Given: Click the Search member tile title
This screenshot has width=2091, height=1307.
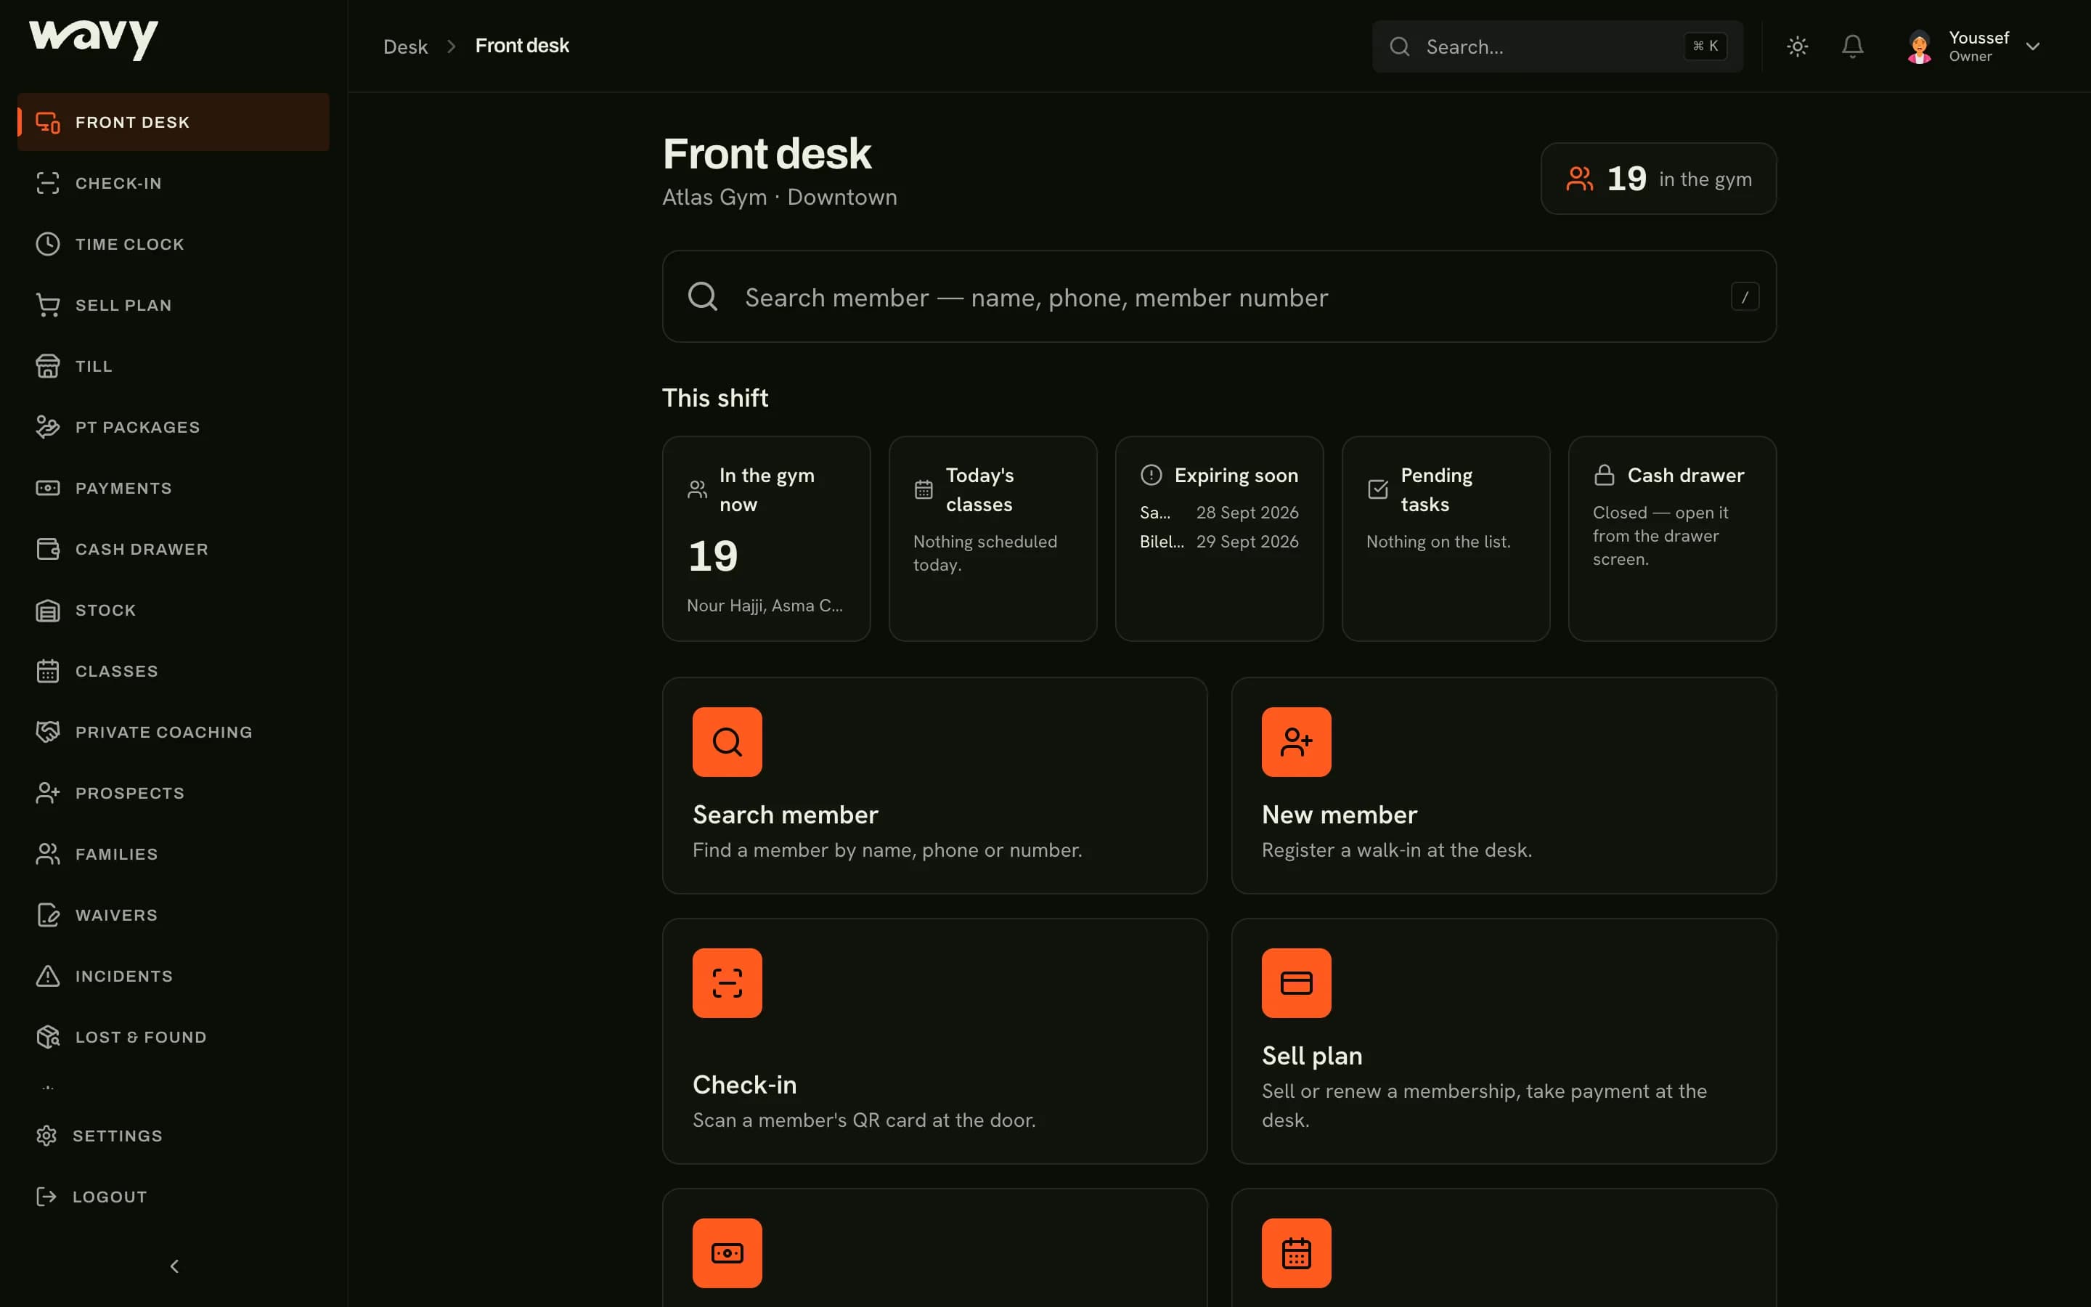Looking at the screenshot, I should click(x=786, y=814).
